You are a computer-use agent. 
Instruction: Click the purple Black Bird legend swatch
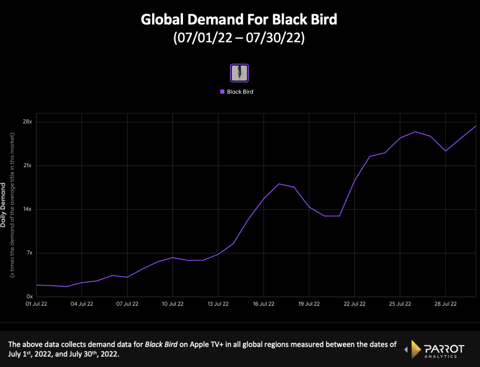pyautogui.click(x=222, y=92)
